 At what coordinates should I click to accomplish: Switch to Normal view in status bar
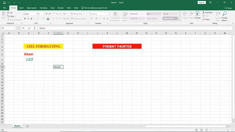coord(196,130)
